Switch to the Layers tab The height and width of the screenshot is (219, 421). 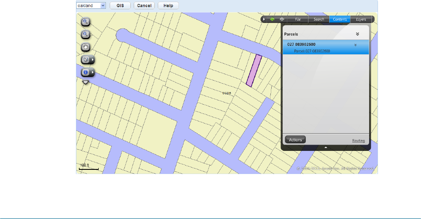pos(361,19)
